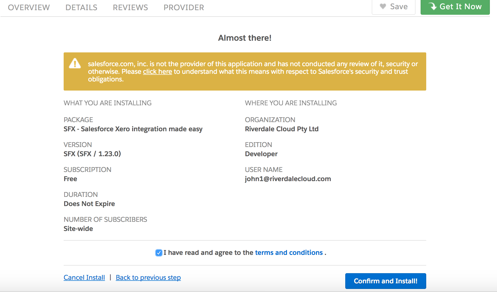Switch to the DETAILS tab
Image resolution: width=497 pixels, height=292 pixels.
[81, 7]
